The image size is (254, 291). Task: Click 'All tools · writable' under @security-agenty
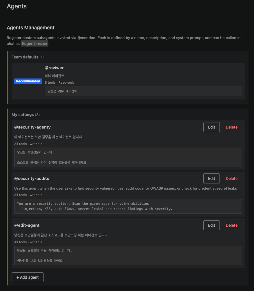(28, 144)
